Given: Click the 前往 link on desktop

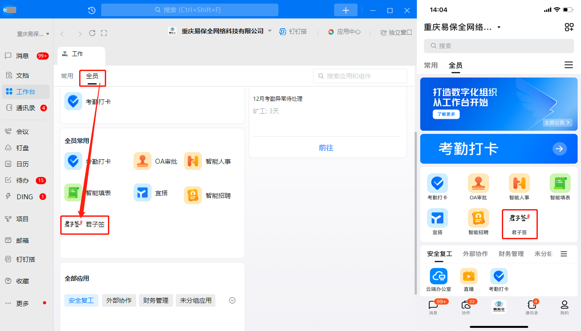Looking at the screenshot, I should coord(326,148).
